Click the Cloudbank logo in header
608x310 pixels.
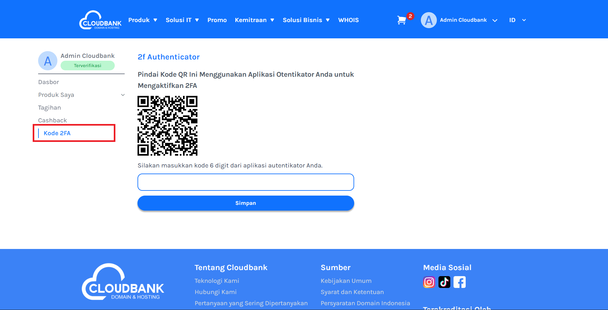[x=100, y=20]
